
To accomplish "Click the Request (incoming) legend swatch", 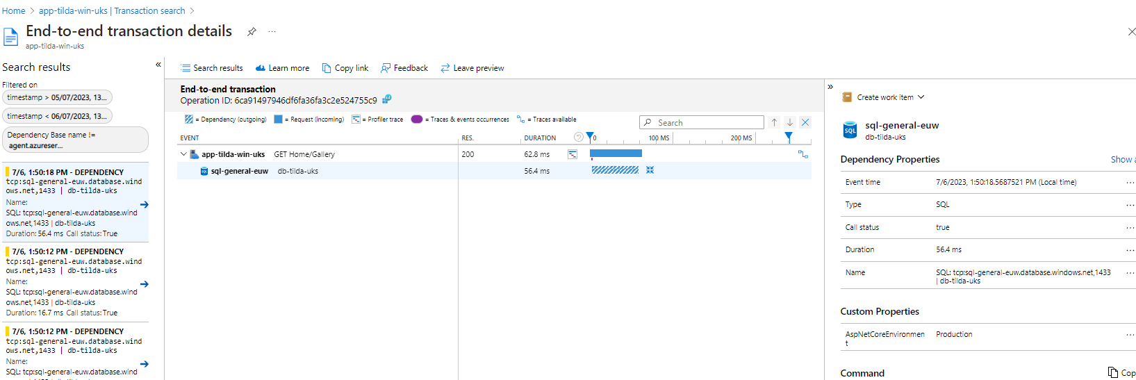I will point(278,119).
